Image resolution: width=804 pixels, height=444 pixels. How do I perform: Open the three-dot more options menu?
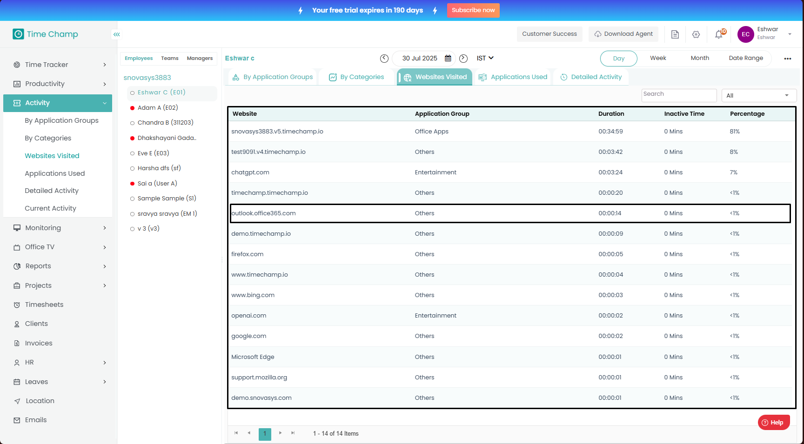(x=788, y=59)
